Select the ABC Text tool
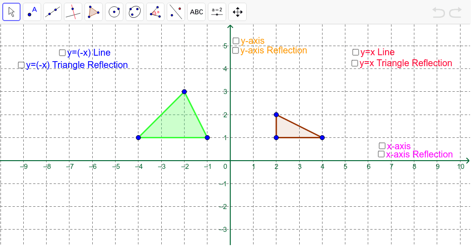Viewport: 471px width, 246px height. click(x=196, y=12)
